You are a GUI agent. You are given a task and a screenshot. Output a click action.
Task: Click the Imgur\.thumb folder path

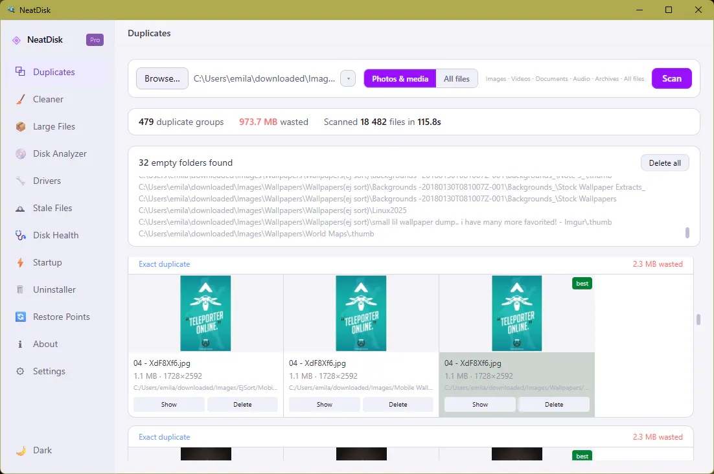[x=375, y=223]
